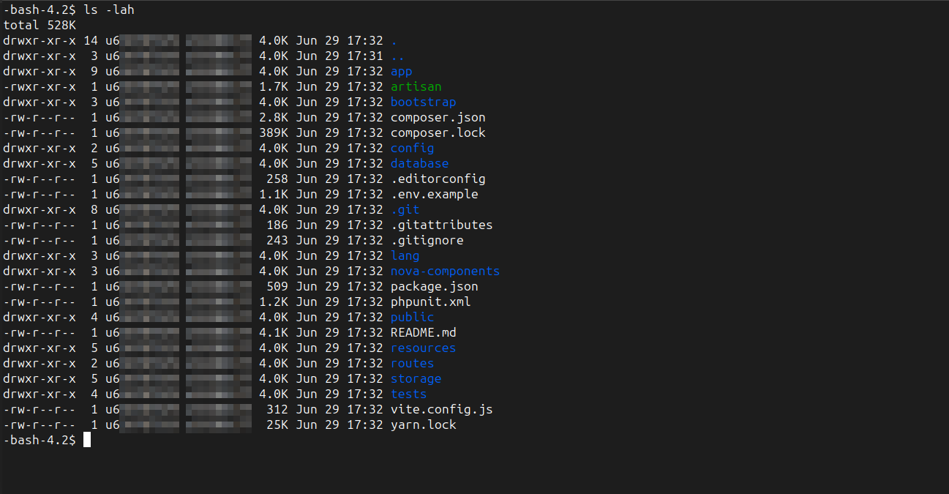Select the phpunit.xml filename
The height and width of the screenshot is (494, 949).
pyautogui.click(x=430, y=302)
